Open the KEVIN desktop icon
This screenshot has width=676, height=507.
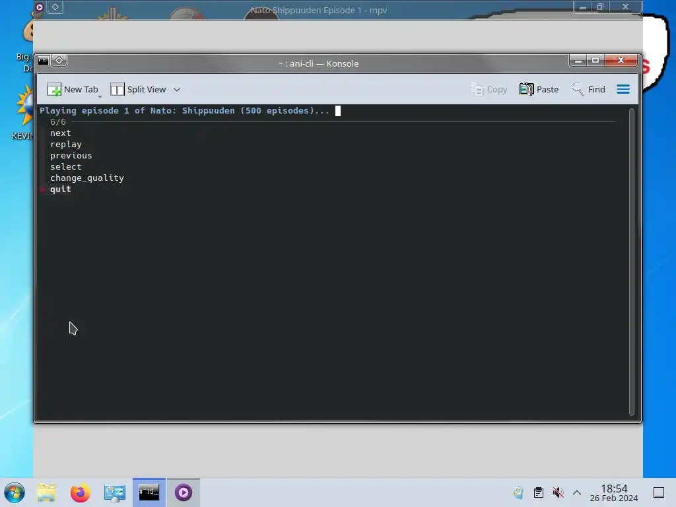tap(24, 113)
